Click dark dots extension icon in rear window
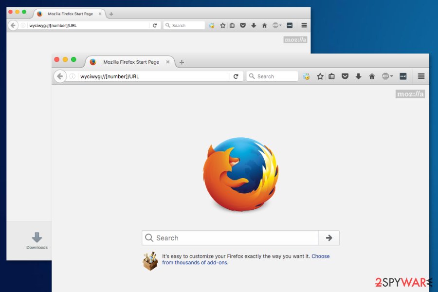The width and height of the screenshot is (438, 292). [x=290, y=25]
